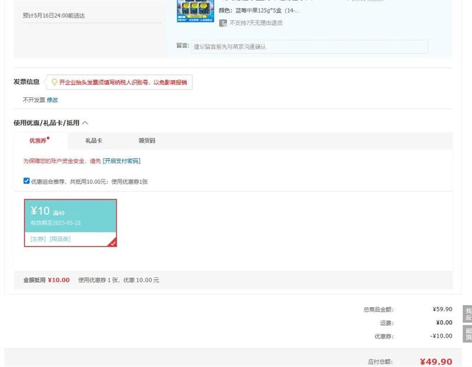Image resolution: width=472 pixels, height=367 pixels.
Task: Select the 优惠券 tab
Action: (x=38, y=141)
